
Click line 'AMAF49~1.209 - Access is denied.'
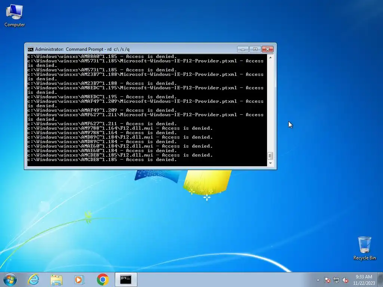(102, 110)
